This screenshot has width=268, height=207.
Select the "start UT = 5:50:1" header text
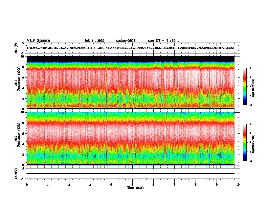(x=163, y=41)
